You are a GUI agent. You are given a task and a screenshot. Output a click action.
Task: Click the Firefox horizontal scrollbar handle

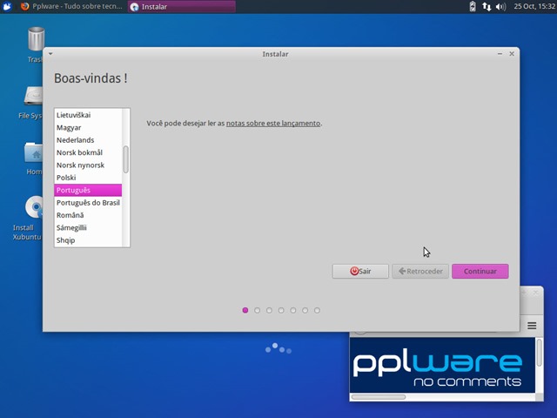[379, 397]
